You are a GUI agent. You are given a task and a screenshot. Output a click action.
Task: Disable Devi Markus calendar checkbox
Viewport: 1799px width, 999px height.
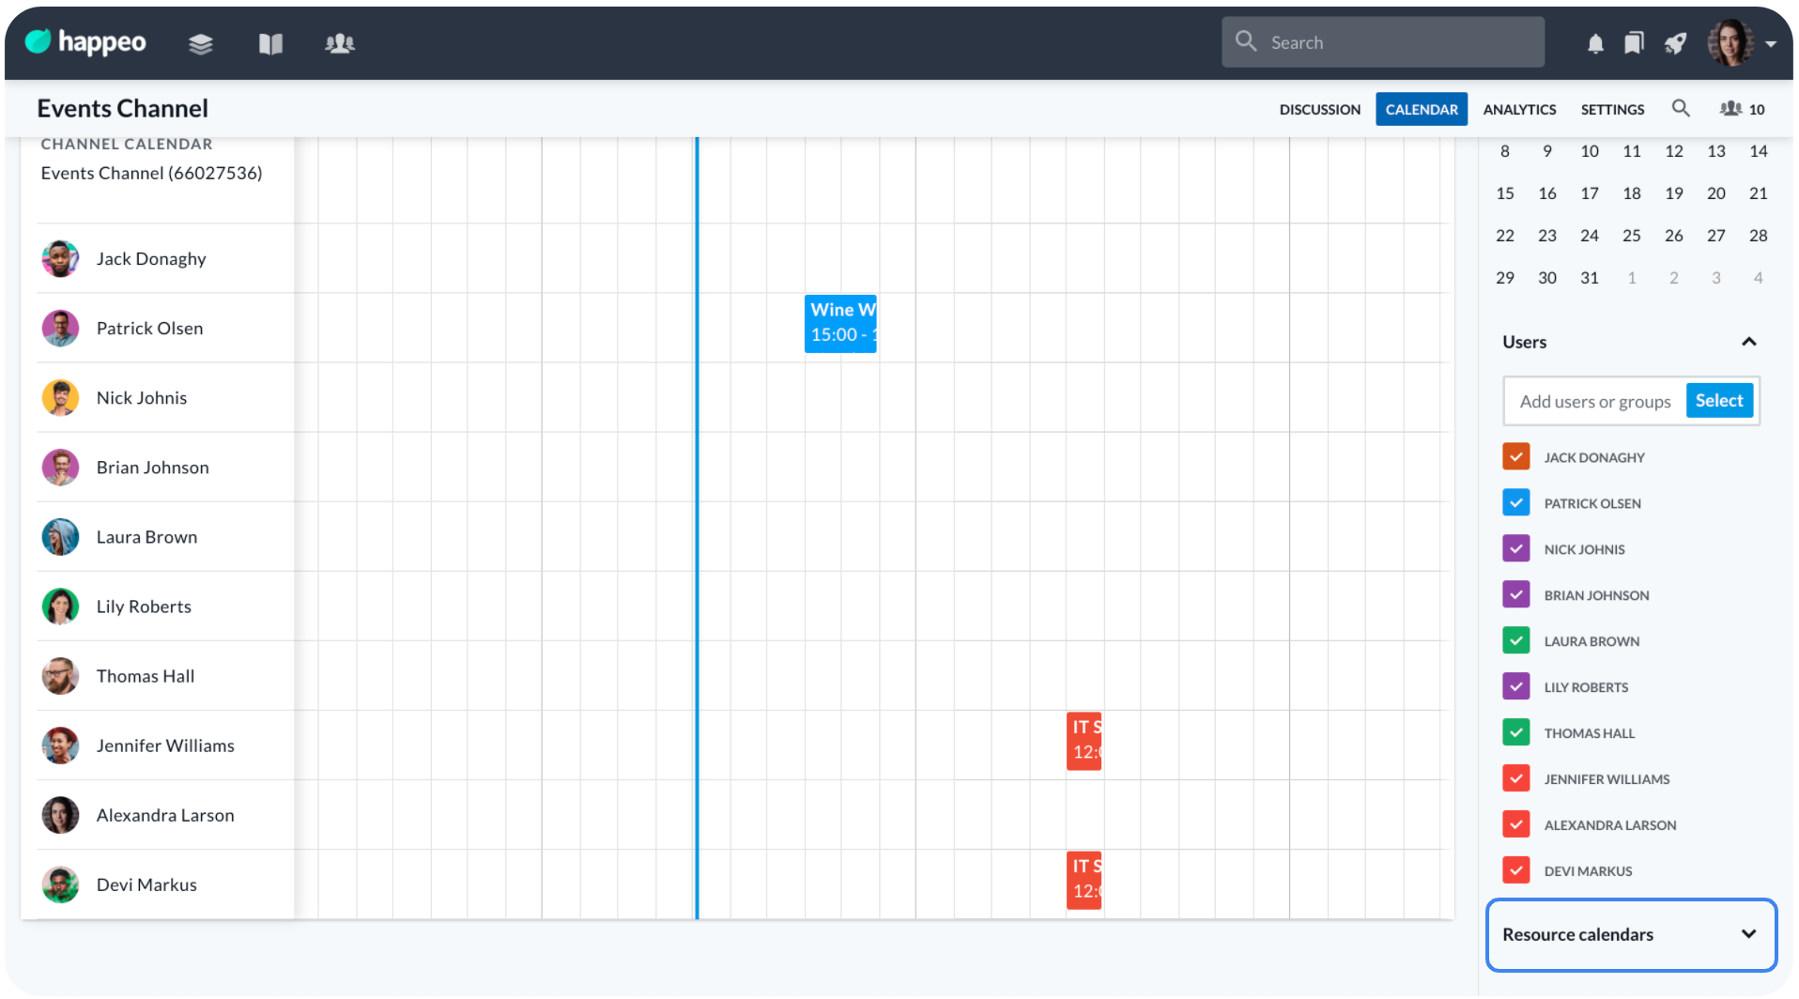coord(1515,871)
